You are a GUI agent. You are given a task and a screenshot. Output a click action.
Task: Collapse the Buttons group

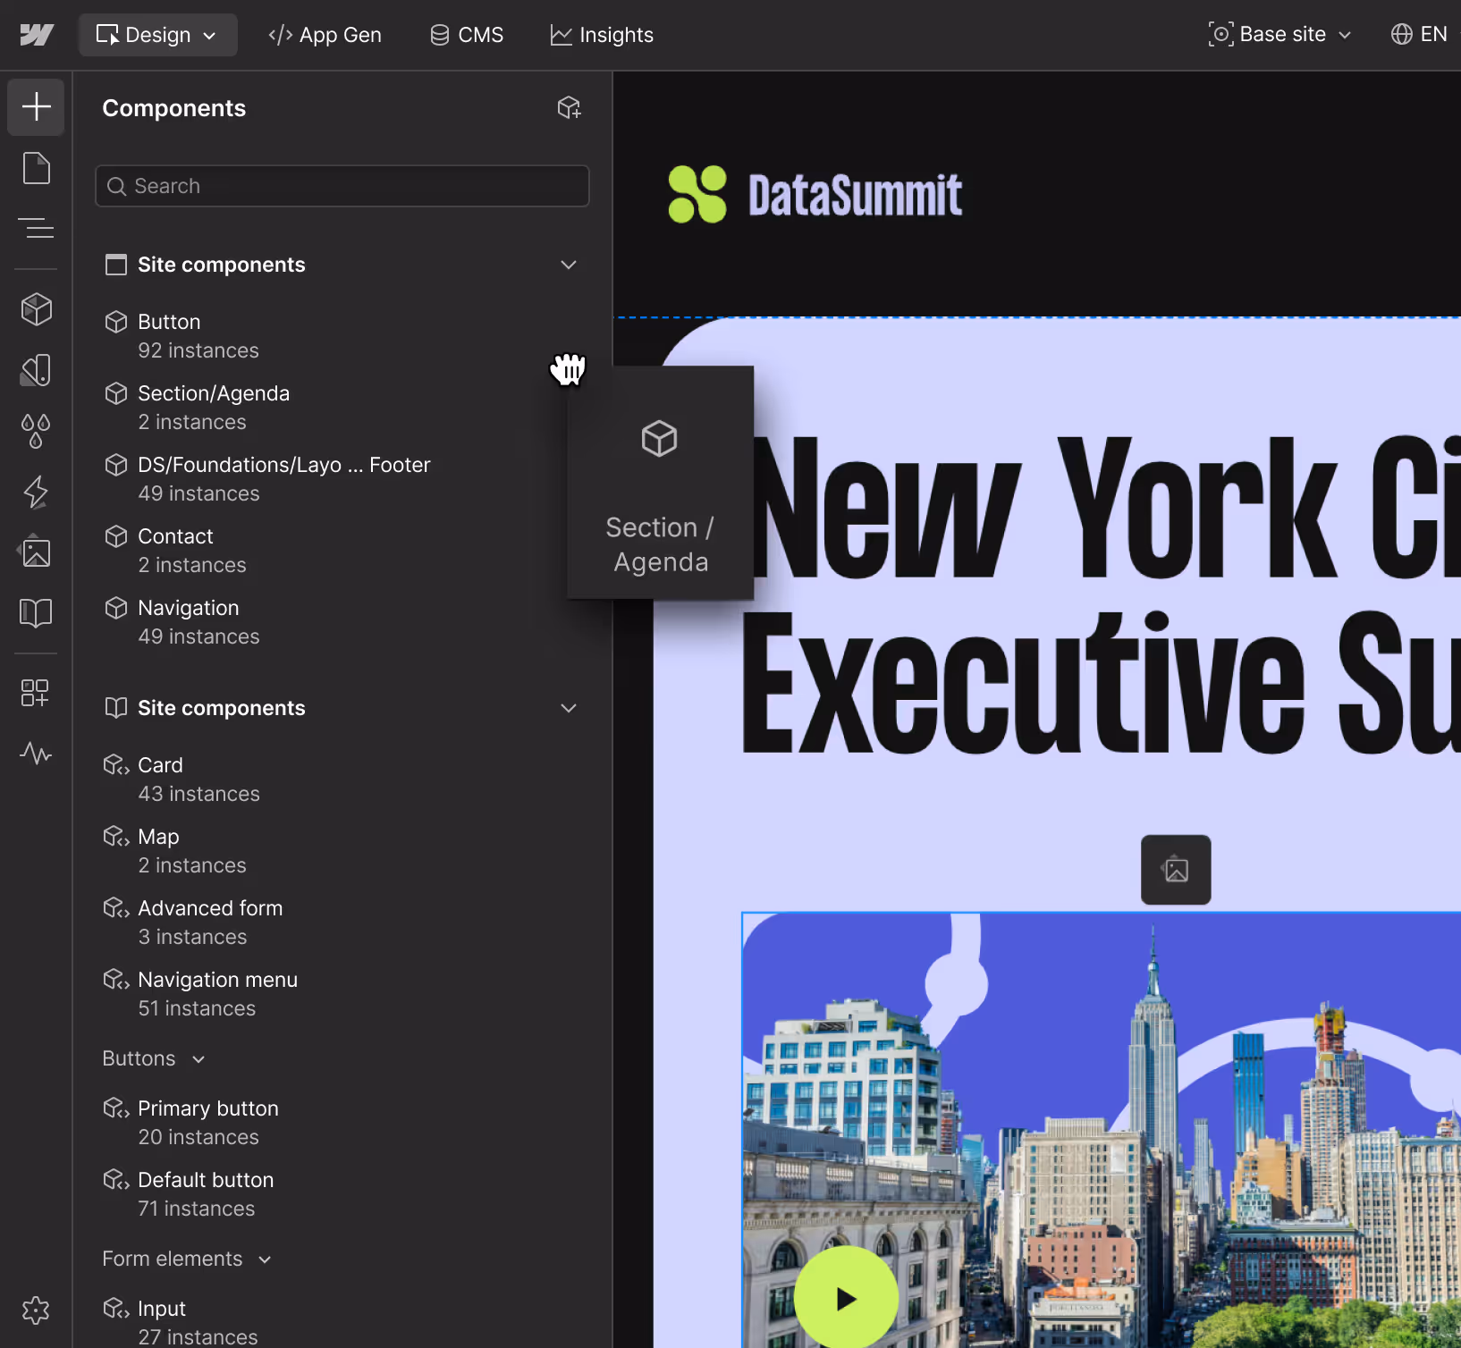(198, 1058)
